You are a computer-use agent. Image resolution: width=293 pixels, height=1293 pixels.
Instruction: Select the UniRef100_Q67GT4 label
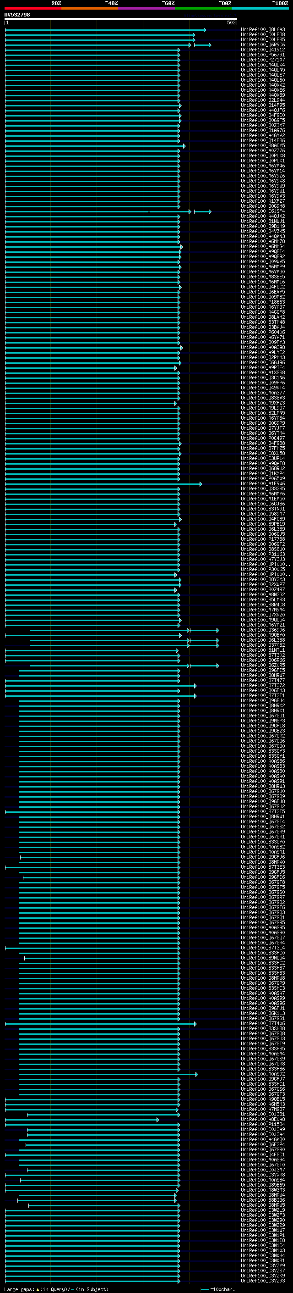click(x=263, y=821)
